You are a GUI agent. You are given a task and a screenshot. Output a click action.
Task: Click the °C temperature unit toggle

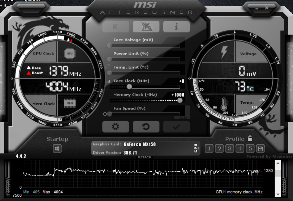pos(250,89)
